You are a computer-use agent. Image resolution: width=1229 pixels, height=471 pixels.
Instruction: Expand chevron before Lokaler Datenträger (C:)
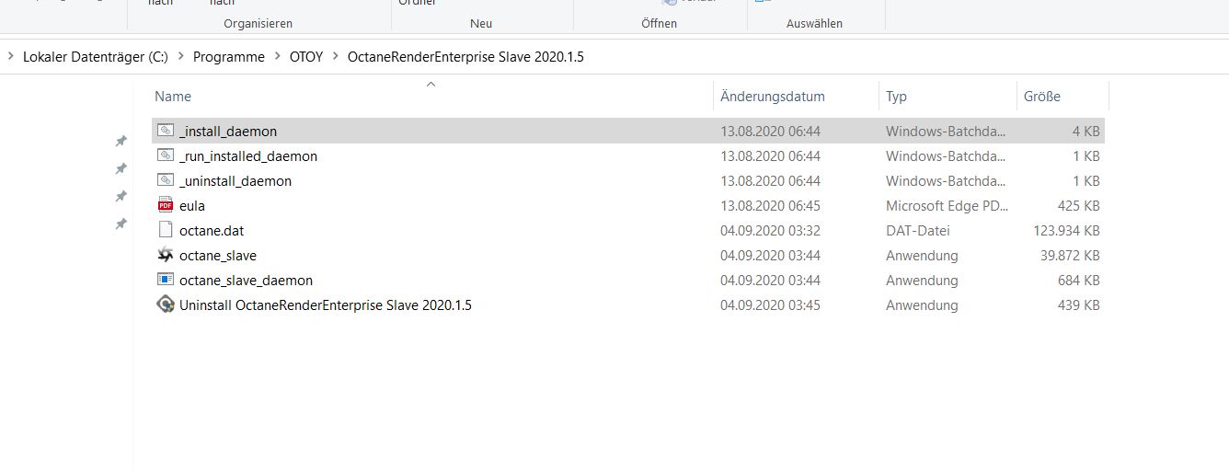click(x=10, y=57)
